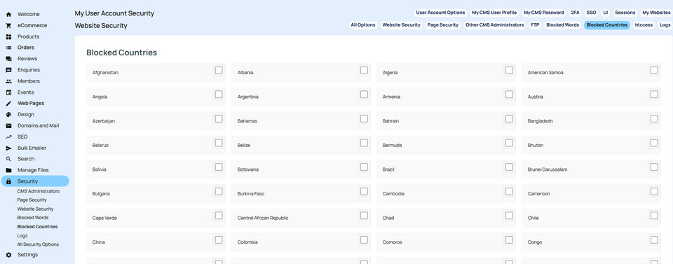Check the Central African Republic checkbox

(x=364, y=216)
